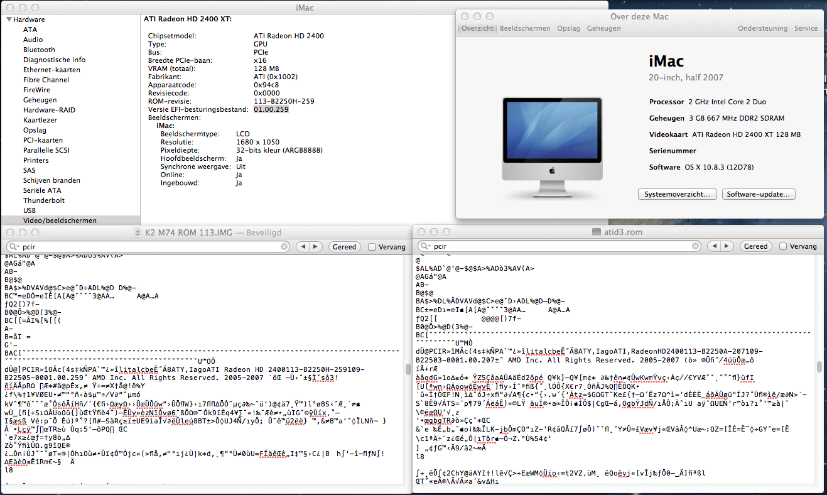Select Ethernet-kaarten in the sidebar
Viewport: 827px width, 495px height.
[51, 70]
